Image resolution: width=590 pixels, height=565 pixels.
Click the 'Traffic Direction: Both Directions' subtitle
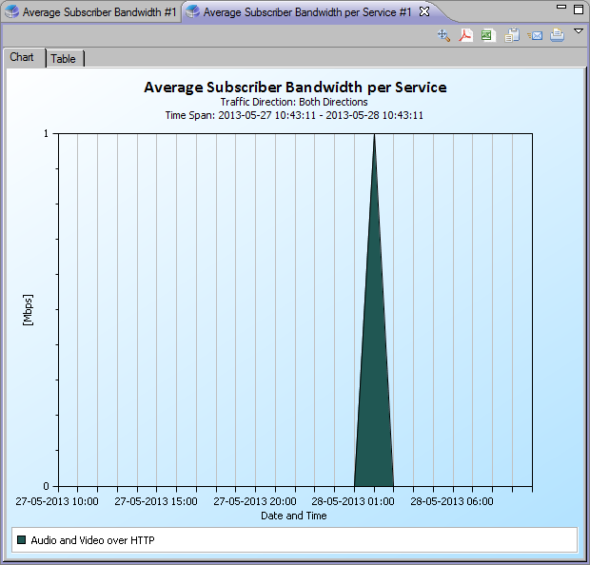point(294,102)
